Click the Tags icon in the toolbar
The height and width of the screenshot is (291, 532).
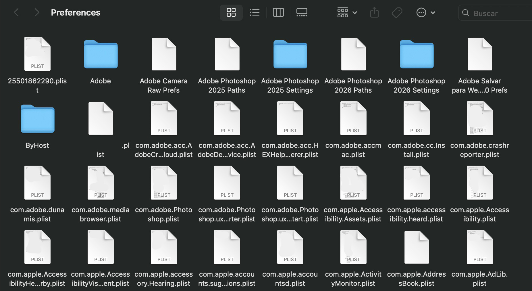point(397,12)
